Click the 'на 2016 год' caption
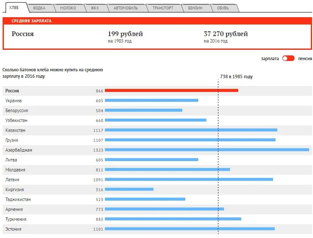 (215, 41)
